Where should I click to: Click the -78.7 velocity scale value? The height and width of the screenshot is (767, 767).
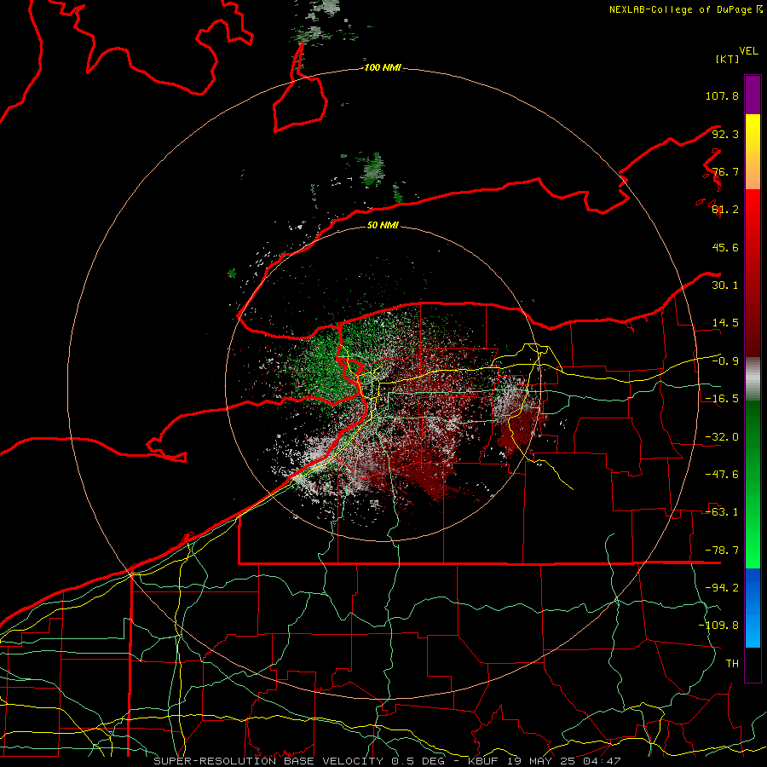click(722, 551)
